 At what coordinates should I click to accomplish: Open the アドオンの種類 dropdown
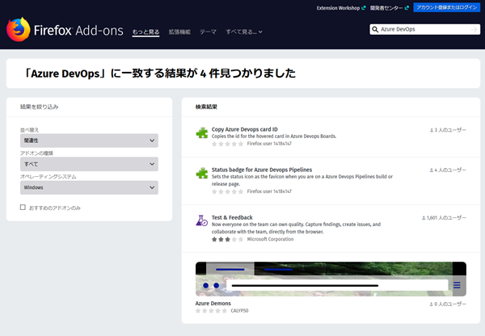tap(89, 164)
